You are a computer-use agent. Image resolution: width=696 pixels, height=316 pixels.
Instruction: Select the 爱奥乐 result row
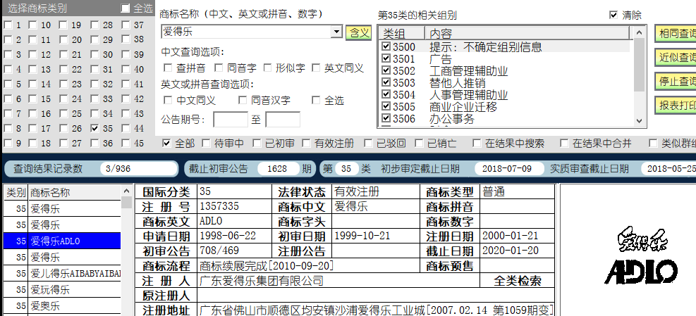pos(62,306)
